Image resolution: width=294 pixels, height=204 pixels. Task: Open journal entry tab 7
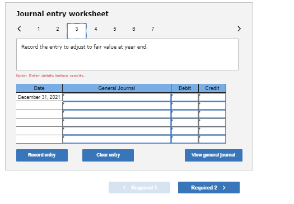point(153,29)
